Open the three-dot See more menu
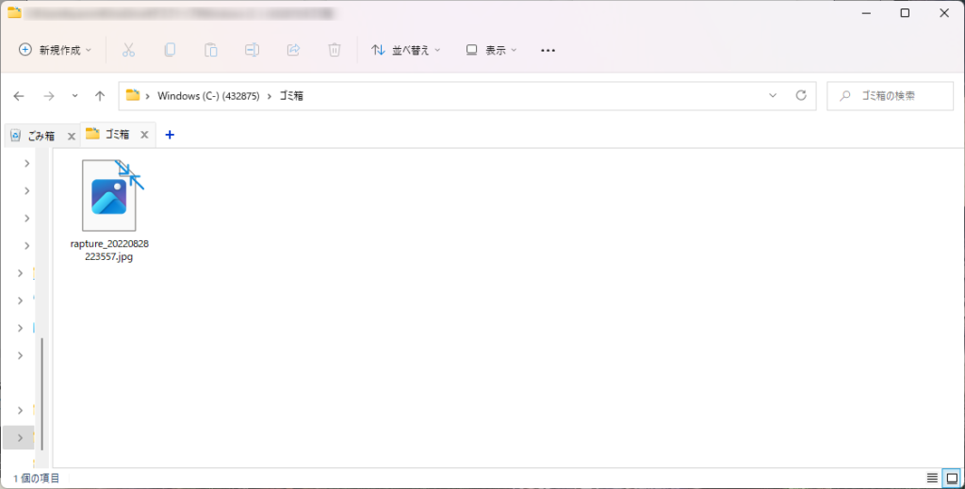This screenshot has width=965, height=489. point(548,51)
